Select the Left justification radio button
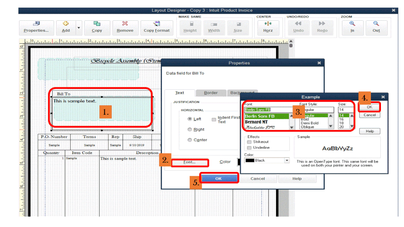 click(x=190, y=119)
